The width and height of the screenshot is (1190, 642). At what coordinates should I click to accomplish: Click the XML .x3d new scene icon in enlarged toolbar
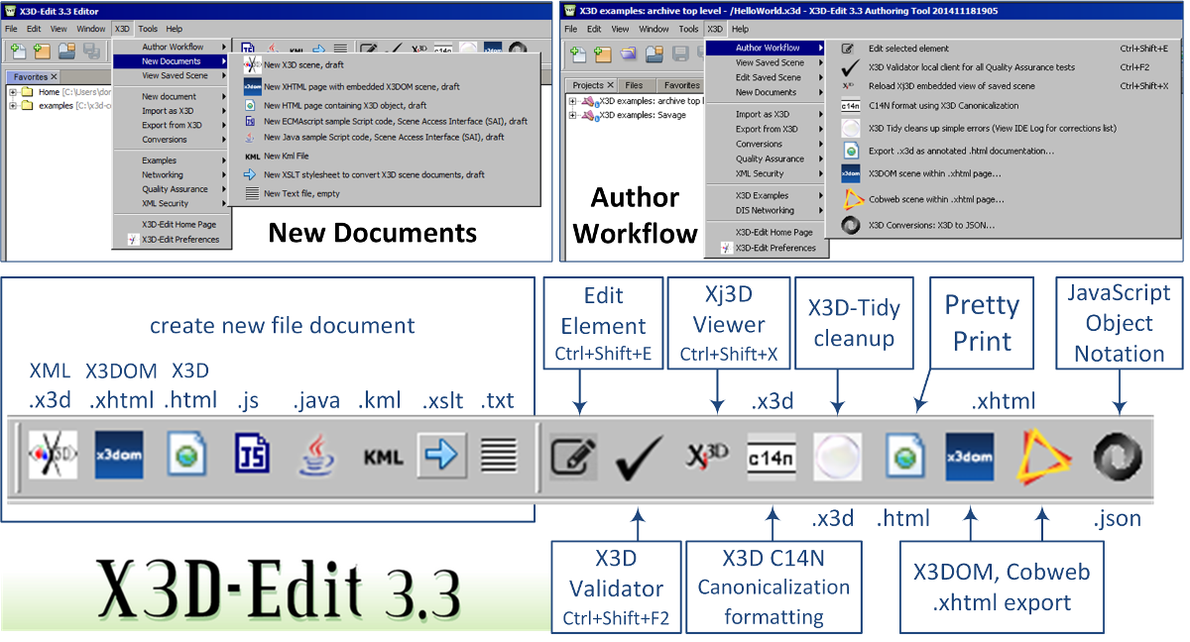coord(53,455)
